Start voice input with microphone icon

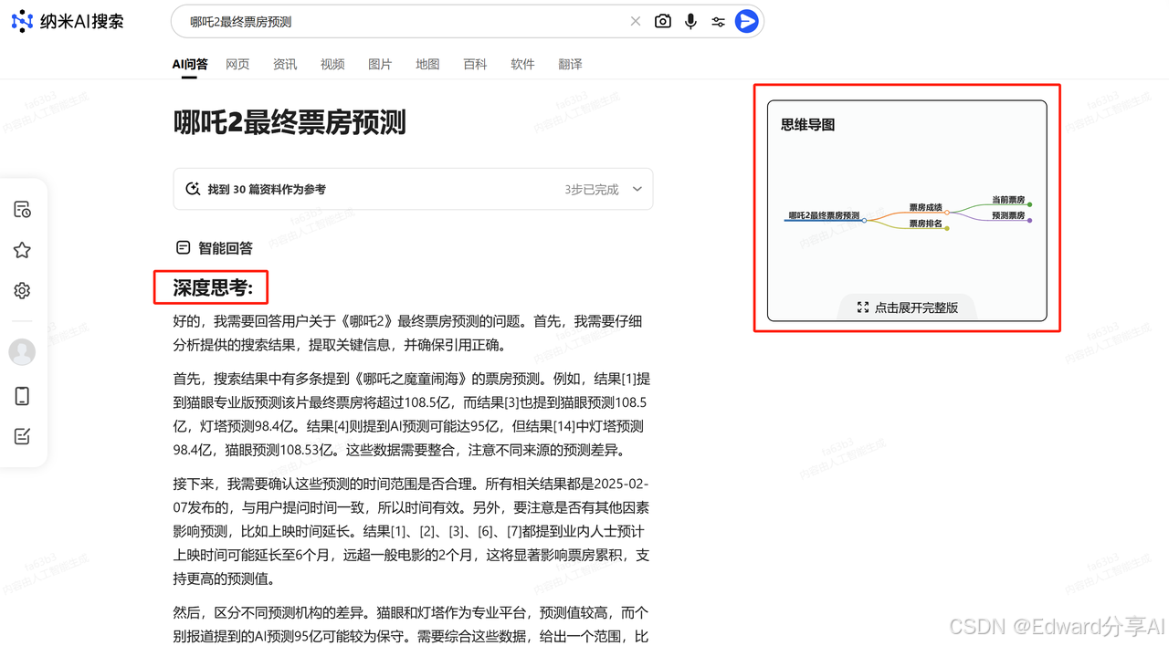pyautogui.click(x=690, y=21)
